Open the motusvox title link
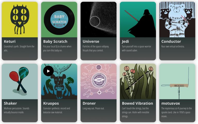The image size is (198, 124). coord(171,103)
